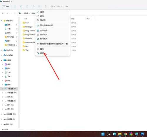Open pinned WPS网盘 folder in Quick access
Screen dimensions: 147x137
click(9, 37)
